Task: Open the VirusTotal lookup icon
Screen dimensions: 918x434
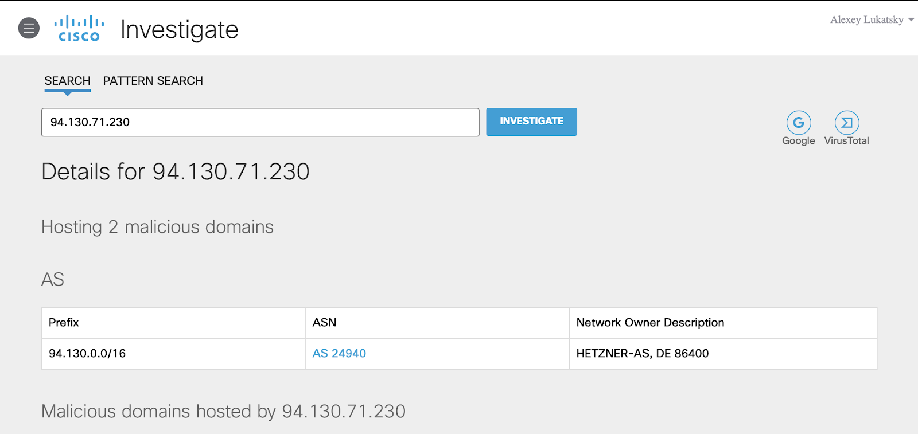Action: click(846, 123)
